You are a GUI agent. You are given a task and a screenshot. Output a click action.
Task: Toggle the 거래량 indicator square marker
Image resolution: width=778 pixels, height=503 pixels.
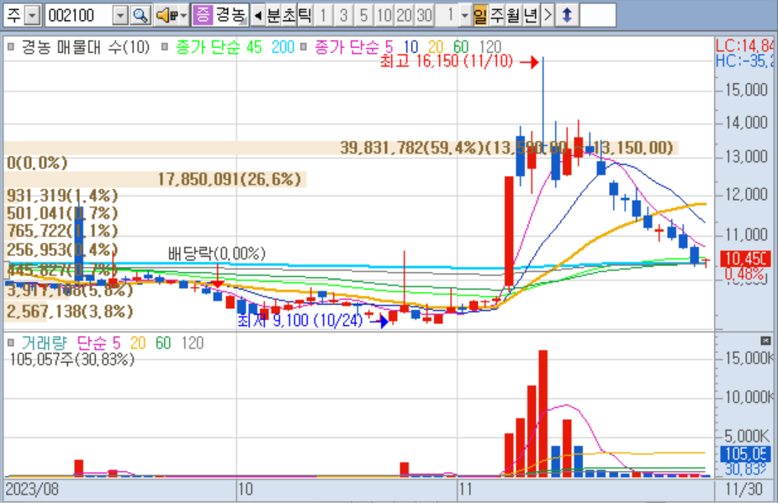point(11,343)
